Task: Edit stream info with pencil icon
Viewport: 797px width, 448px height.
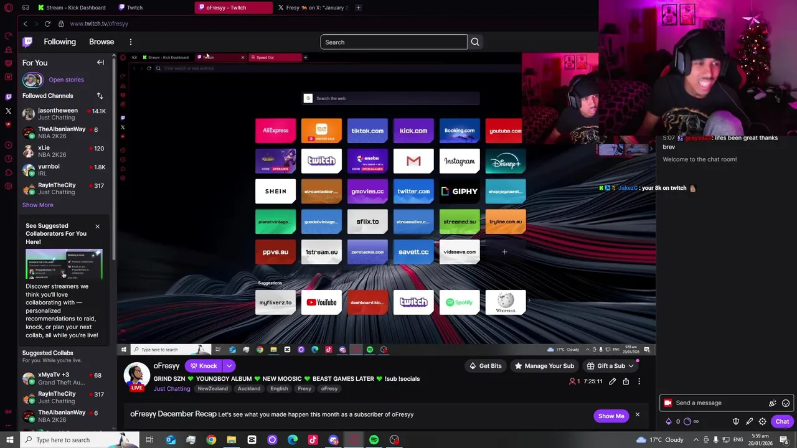Action: (x=613, y=381)
